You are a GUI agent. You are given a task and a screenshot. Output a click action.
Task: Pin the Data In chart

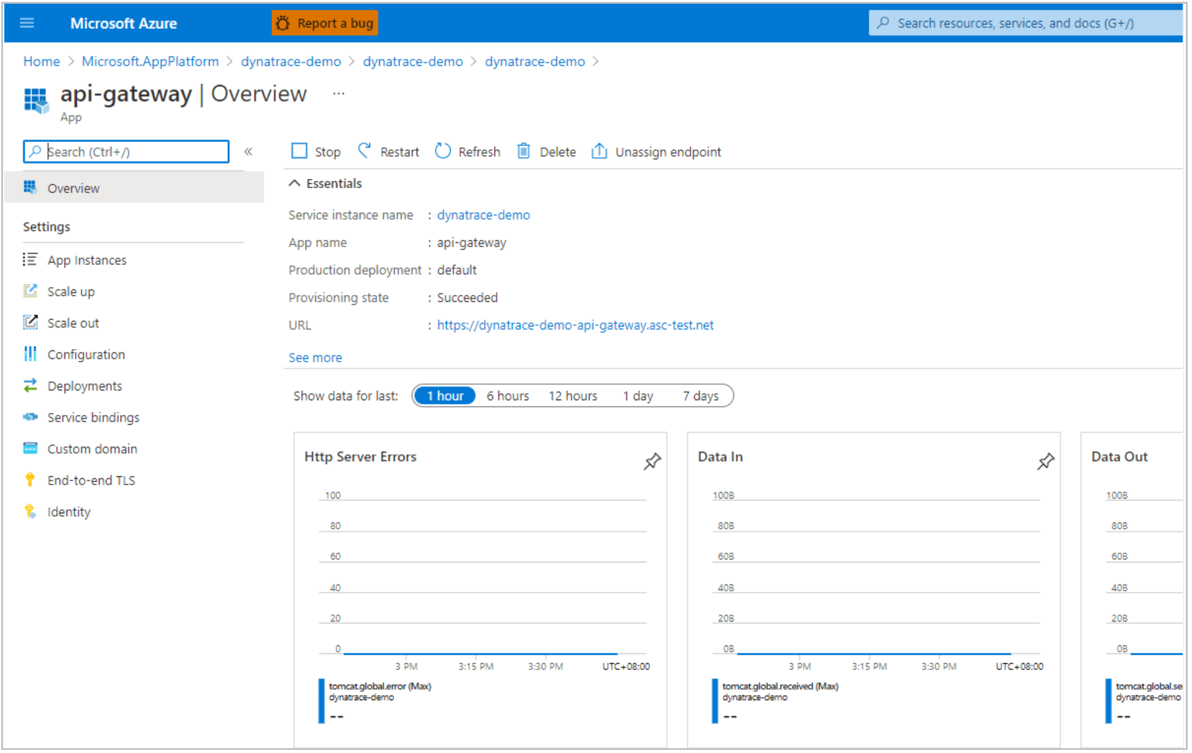(x=1045, y=462)
